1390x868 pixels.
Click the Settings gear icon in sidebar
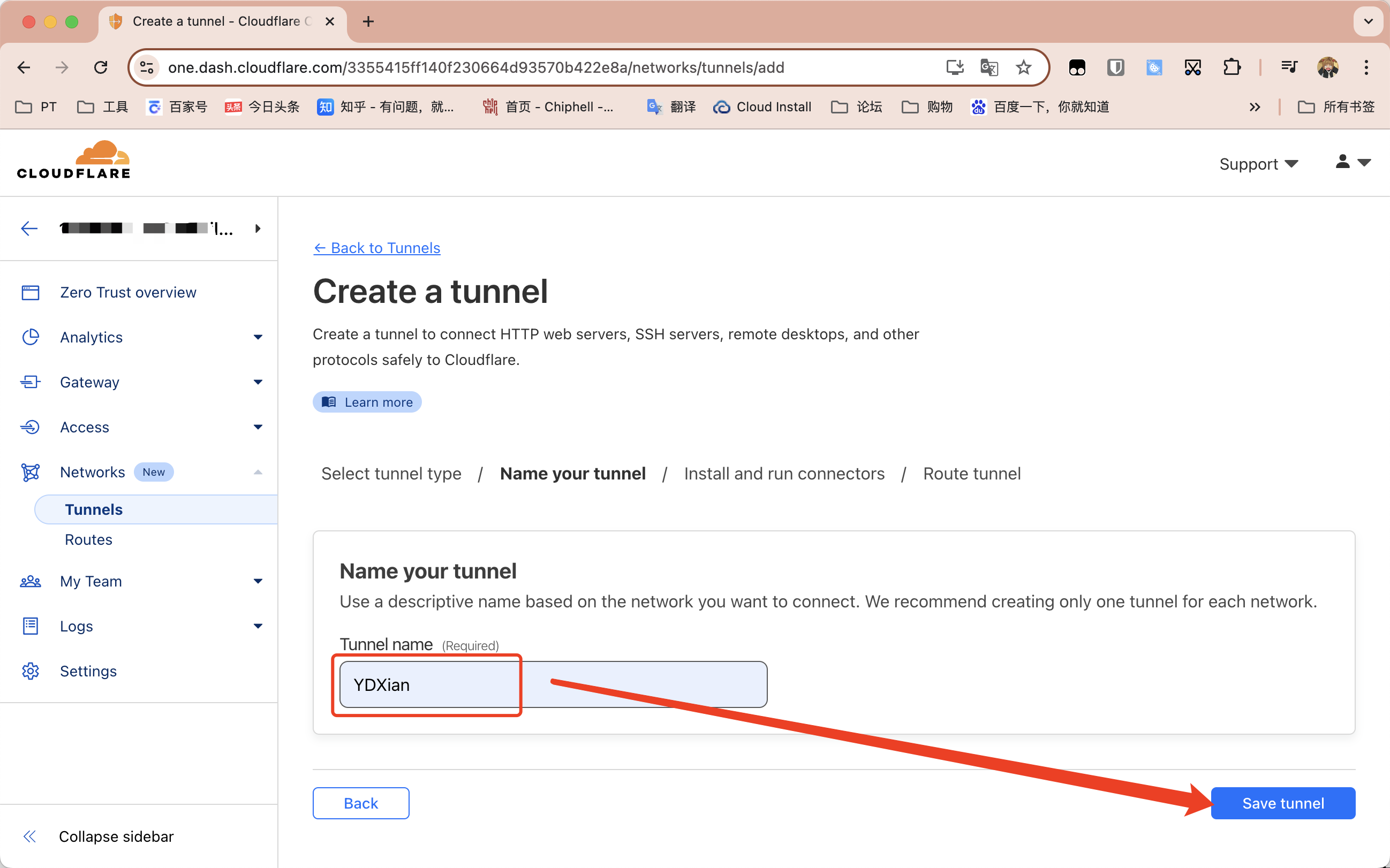pos(31,671)
